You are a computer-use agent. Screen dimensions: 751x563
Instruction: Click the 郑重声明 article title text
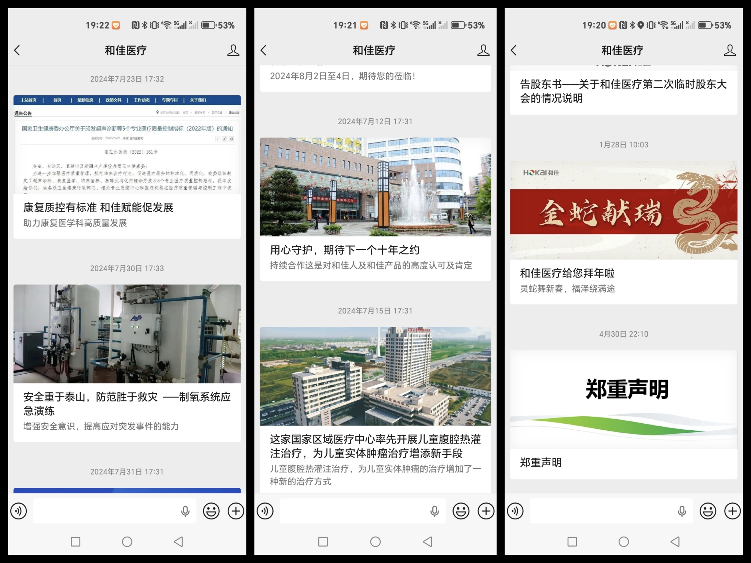pyautogui.click(x=541, y=463)
